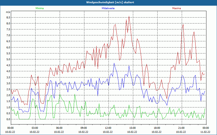217x135 pixels.
Task: Click the Mittelwerte legend label
Action: [108, 8]
